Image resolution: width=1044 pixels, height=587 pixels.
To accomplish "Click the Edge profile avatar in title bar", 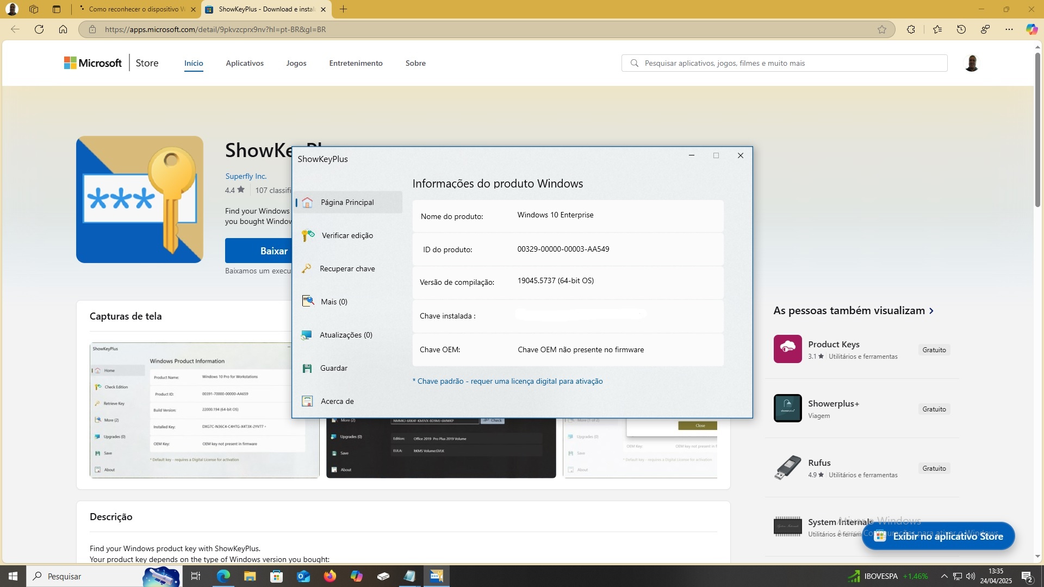I will 12,9.
